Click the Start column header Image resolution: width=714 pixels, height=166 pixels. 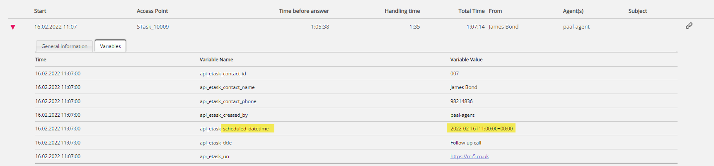[x=40, y=11]
